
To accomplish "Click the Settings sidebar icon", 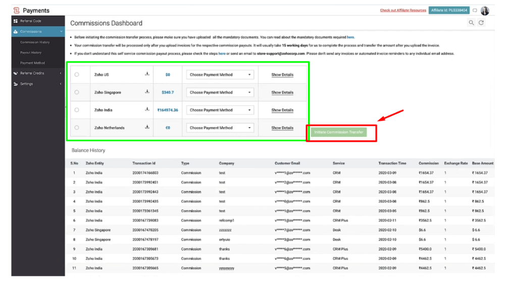I will tap(16, 84).
